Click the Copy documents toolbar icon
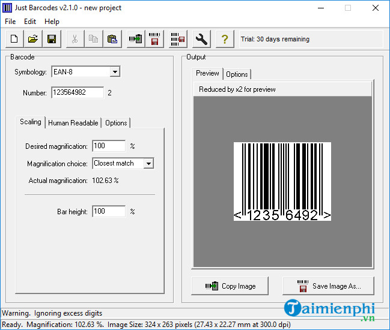Viewport: 390px width, 330px height. 94,39
